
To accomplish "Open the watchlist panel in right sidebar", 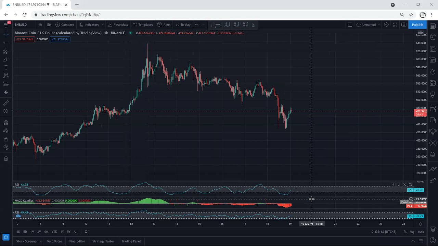I will [433, 26].
